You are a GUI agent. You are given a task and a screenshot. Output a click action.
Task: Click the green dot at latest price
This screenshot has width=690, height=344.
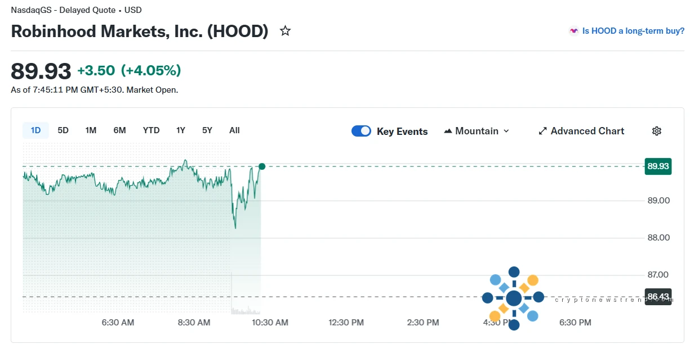[262, 166]
